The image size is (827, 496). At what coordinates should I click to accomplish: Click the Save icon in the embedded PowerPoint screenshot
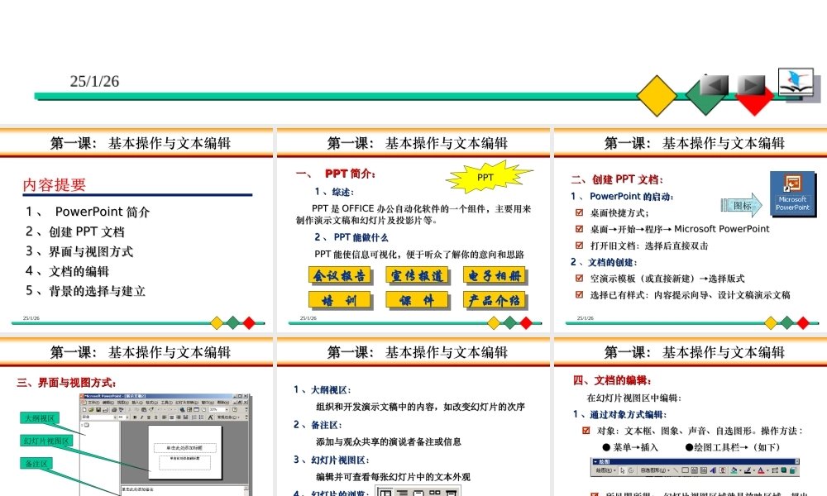click(x=98, y=409)
